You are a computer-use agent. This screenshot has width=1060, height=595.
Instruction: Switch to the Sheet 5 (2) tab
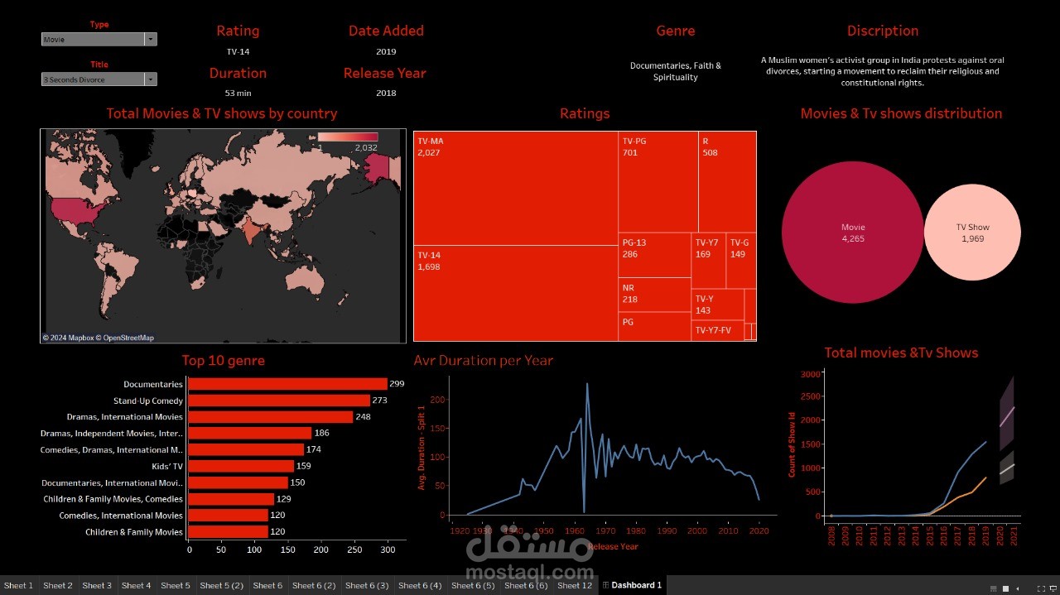[221, 584]
